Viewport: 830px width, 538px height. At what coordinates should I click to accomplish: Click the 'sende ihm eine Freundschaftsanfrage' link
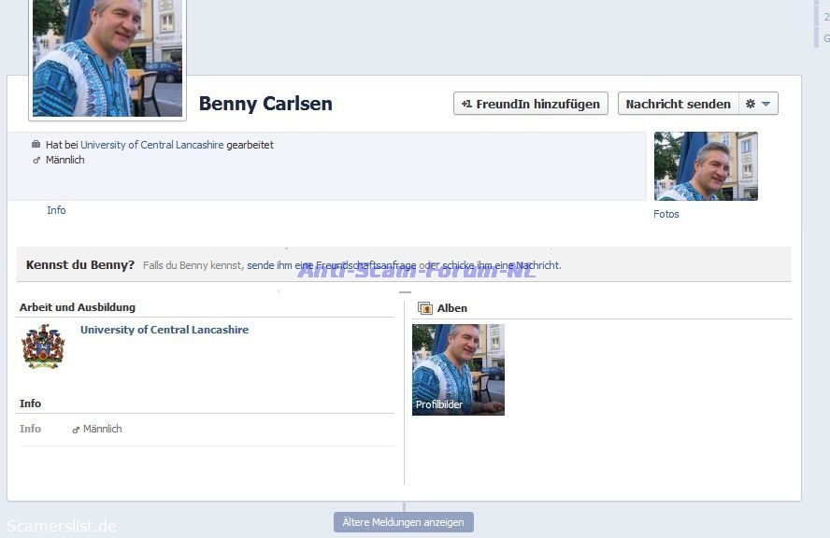click(331, 265)
